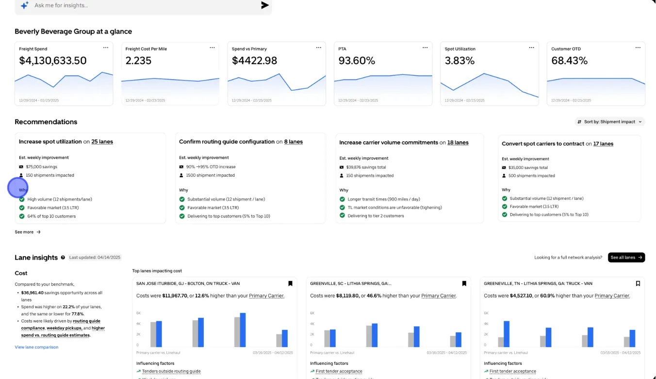Bookmark the San Jose Iturbide lane
Screen dimensions: 656x379
290,283
